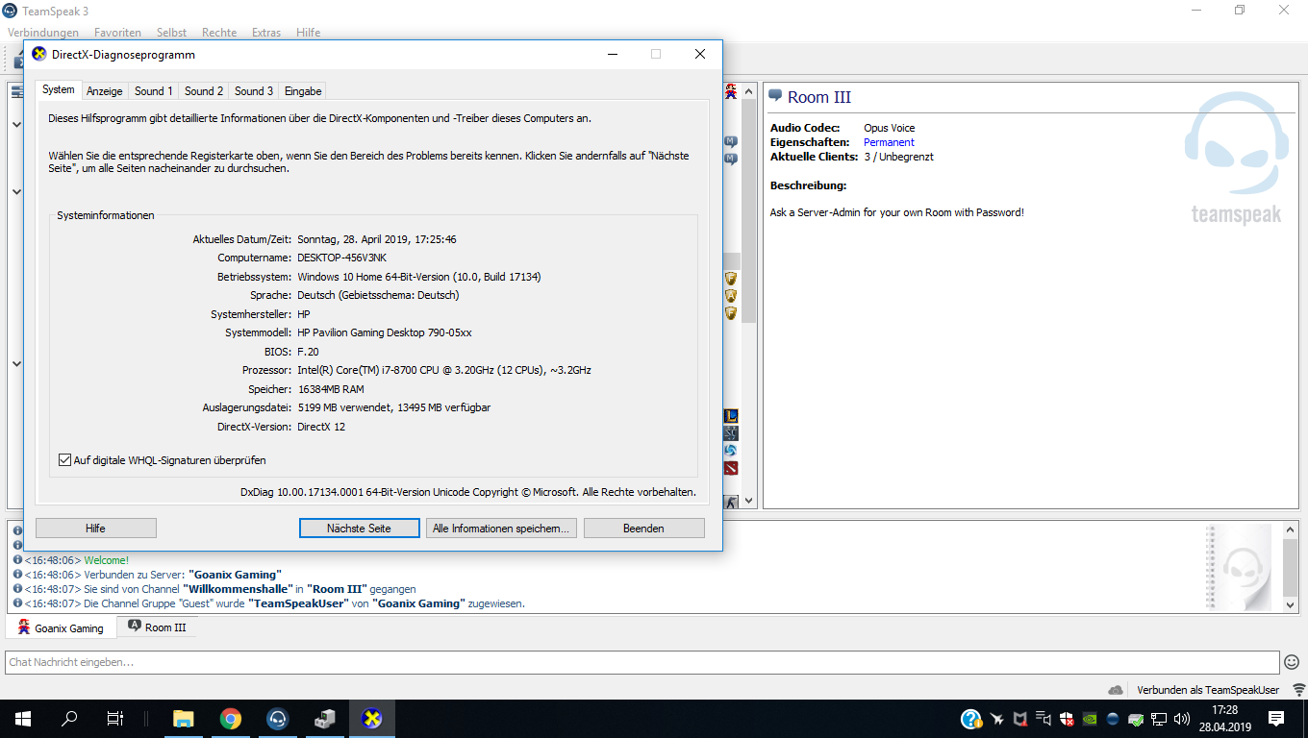Click the channel tree scrollbar up arrow
The image size is (1308, 738).
749,90
